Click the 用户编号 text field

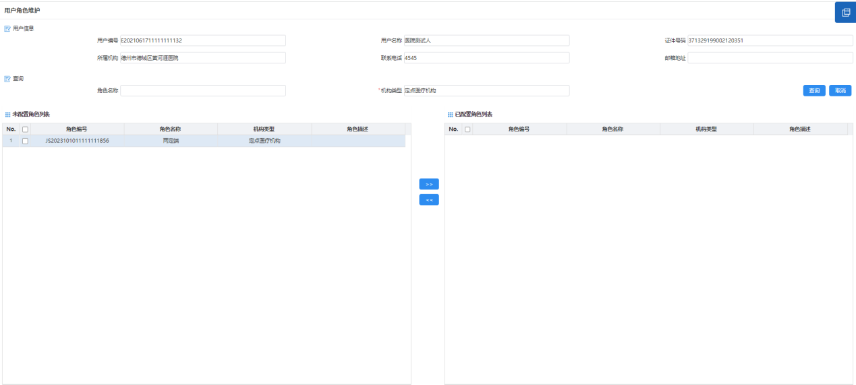tap(202, 40)
